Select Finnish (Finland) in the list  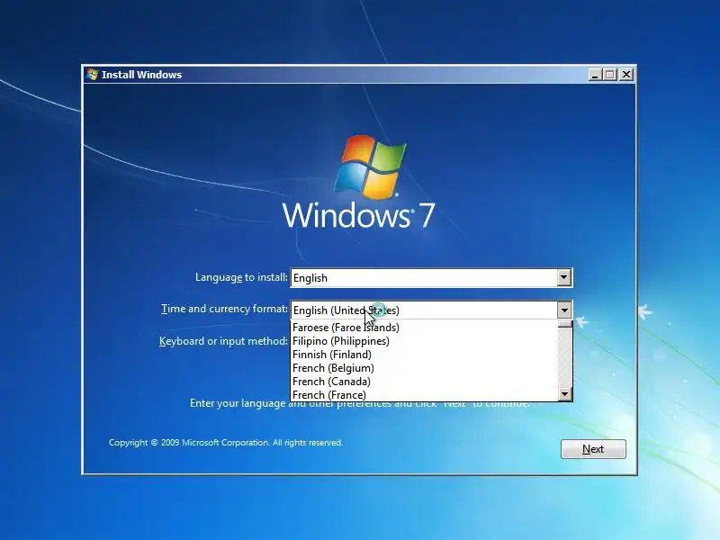(424, 355)
